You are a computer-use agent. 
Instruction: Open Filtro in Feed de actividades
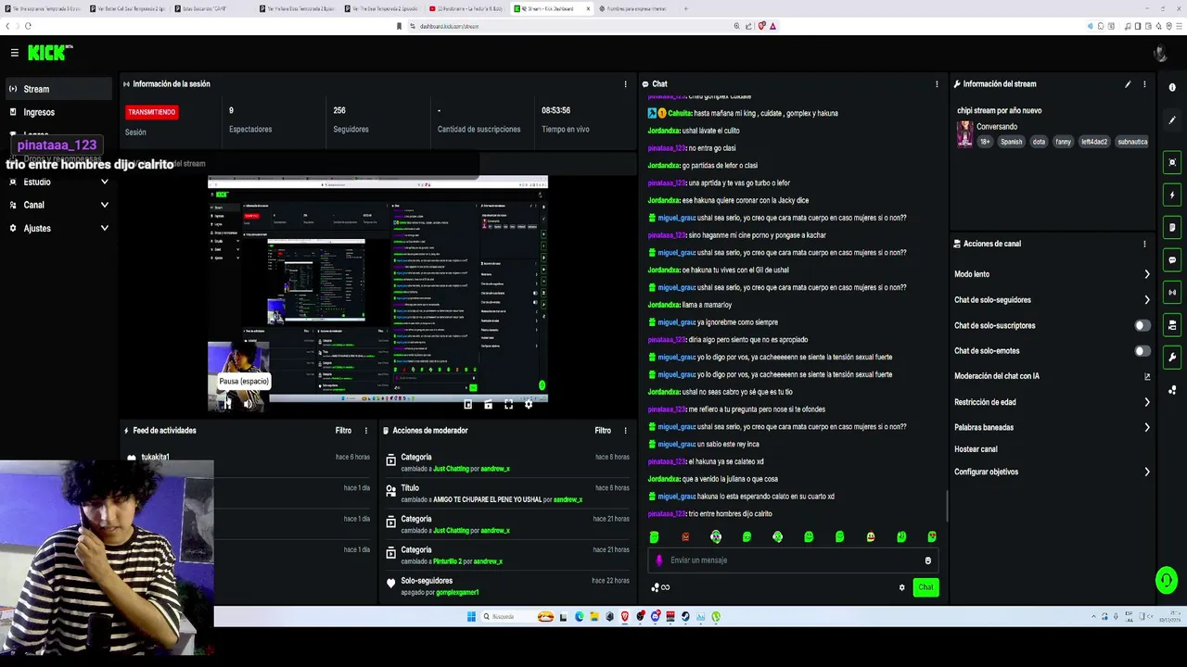pos(343,431)
